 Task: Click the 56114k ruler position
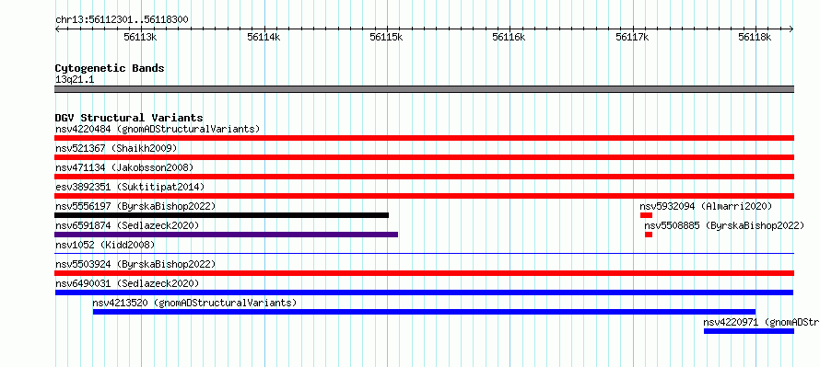tap(264, 37)
